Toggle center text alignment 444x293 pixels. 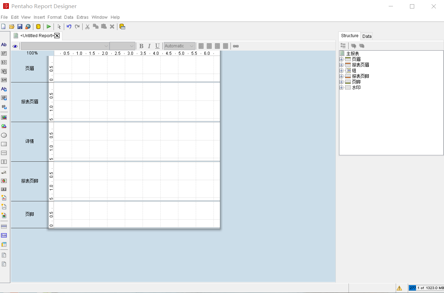click(209, 46)
